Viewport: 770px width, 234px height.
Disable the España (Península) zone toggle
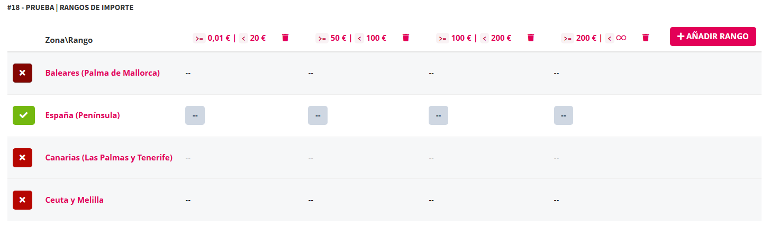pos(24,115)
